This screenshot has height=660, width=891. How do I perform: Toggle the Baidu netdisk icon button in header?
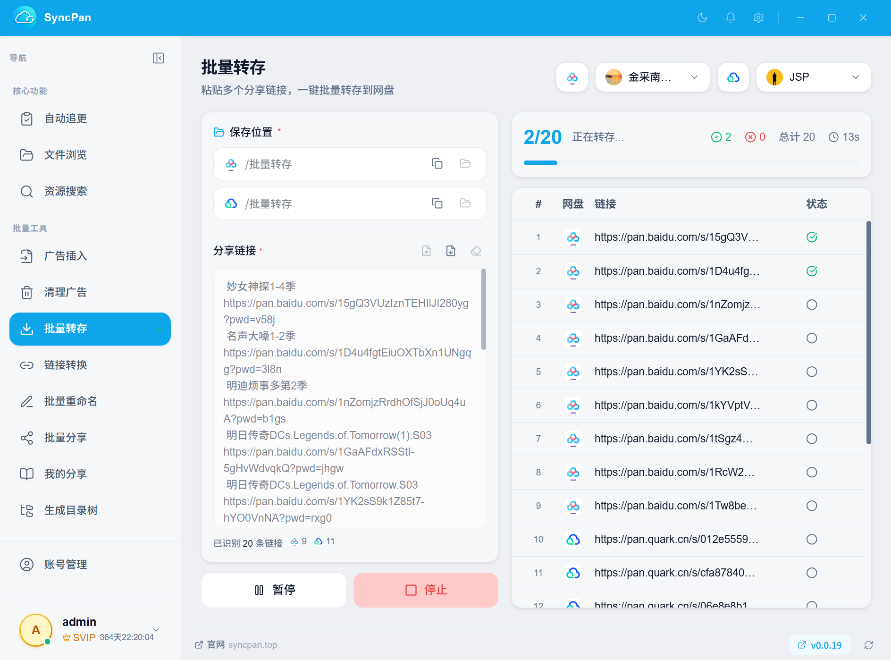[x=572, y=77]
